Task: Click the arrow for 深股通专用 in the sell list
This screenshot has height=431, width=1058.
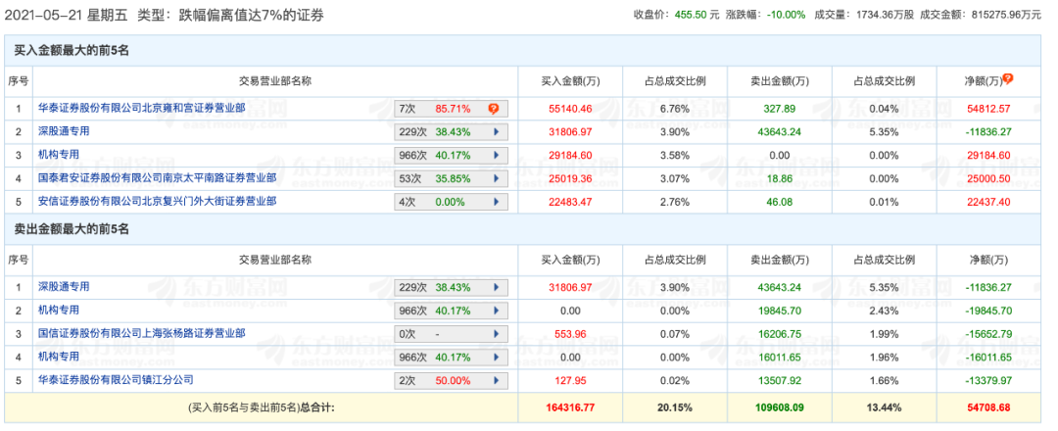Action: pyautogui.click(x=495, y=287)
